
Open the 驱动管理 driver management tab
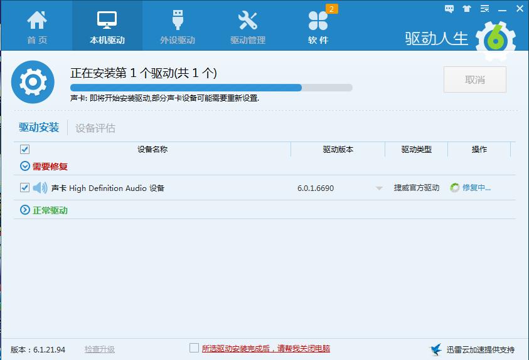248,26
